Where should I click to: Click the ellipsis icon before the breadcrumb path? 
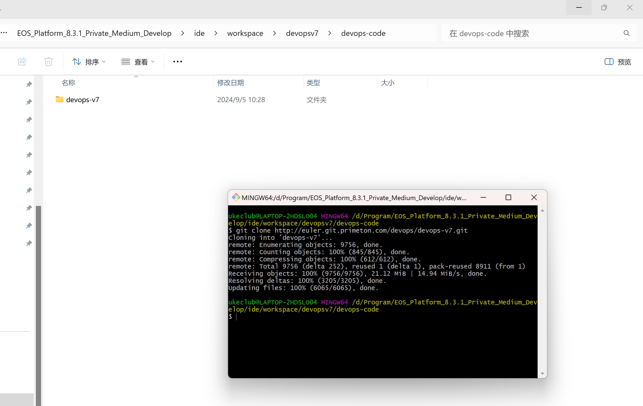coord(4,33)
